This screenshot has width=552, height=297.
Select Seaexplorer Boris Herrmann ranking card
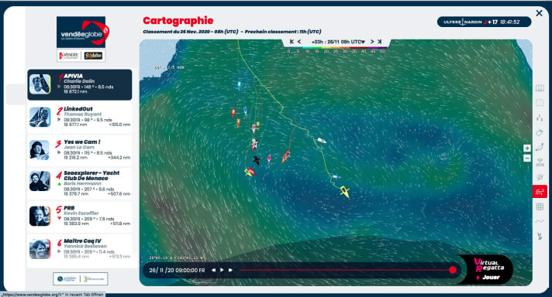pos(80,183)
